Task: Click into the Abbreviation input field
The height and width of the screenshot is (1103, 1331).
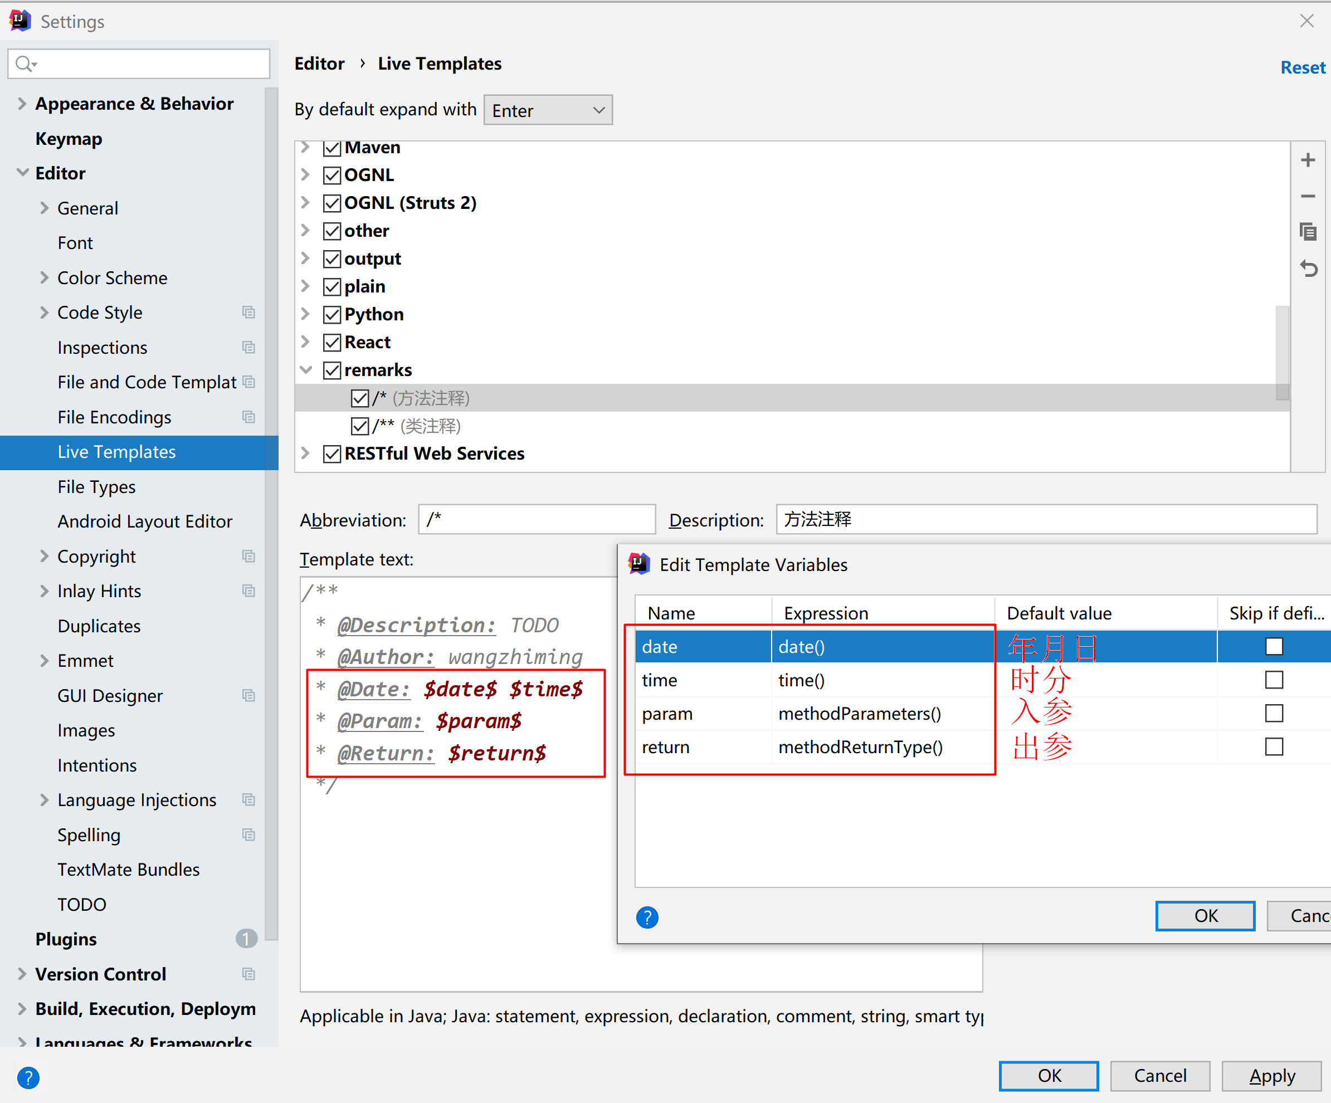Action: click(x=536, y=520)
